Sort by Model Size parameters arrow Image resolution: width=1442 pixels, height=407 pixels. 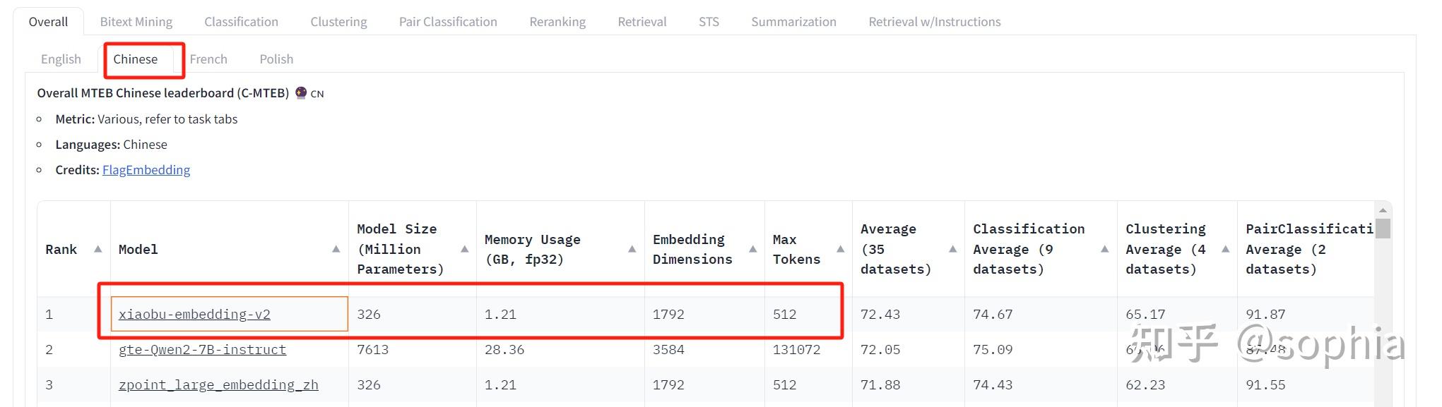465,249
